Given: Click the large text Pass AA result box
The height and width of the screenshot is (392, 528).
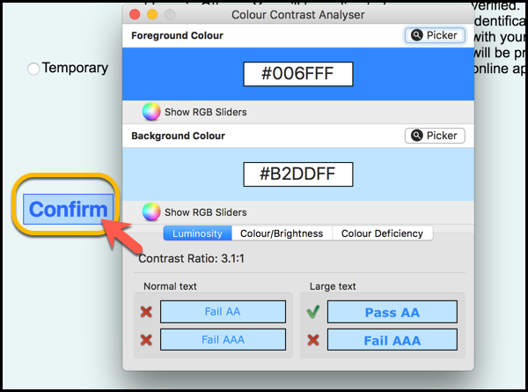Looking at the screenshot, I should [392, 312].
